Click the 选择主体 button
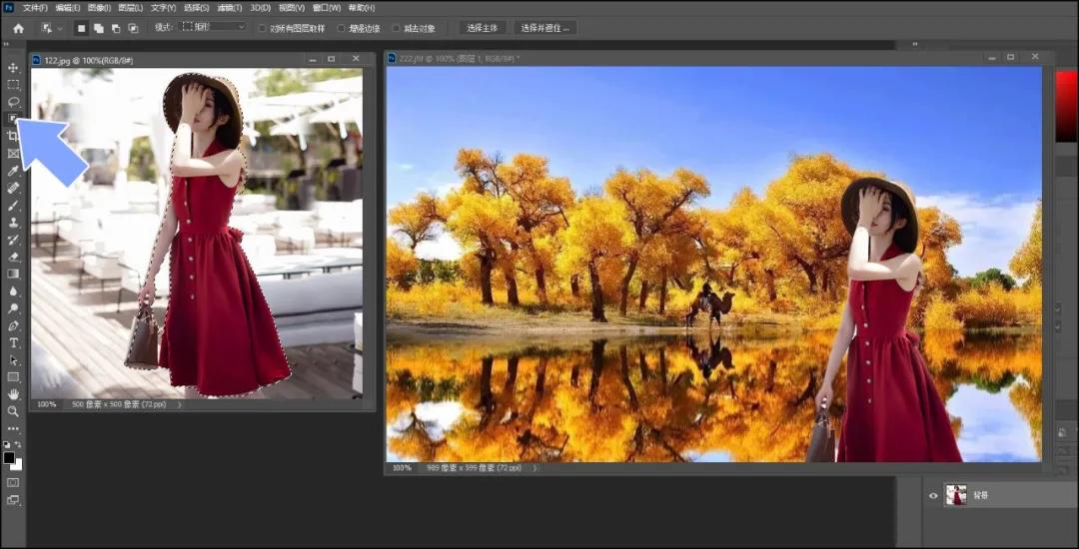1079x549 pixels. tap(484, 28)
